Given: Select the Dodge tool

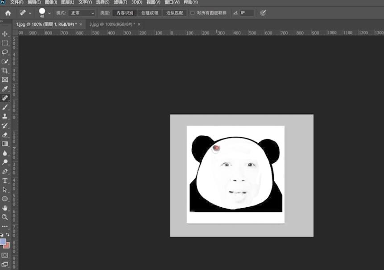Looking at the screenshot, I should click(x=4, y=162).
